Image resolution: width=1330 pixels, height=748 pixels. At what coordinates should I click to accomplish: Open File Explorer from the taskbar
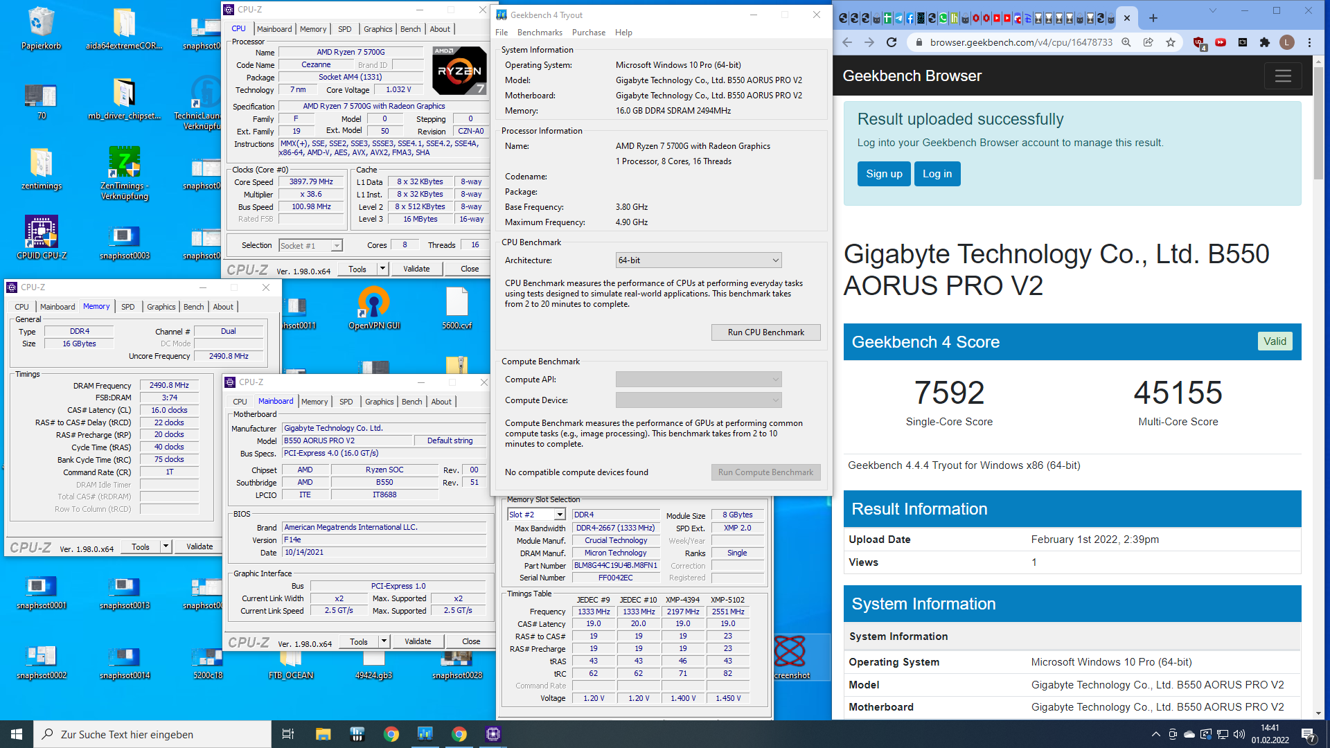(x=323, y=734)
